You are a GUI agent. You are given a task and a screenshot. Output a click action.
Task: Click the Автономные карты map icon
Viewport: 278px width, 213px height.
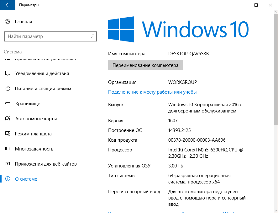point(8,119)
